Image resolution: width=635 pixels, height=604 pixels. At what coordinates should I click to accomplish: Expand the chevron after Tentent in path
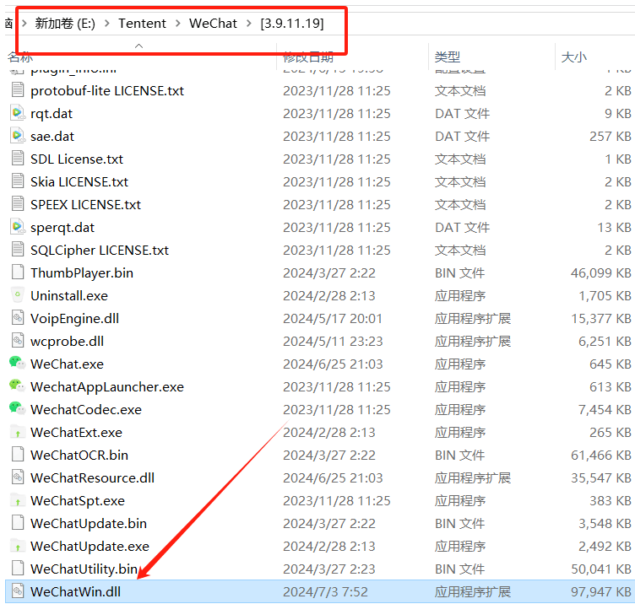coord(178,24)
